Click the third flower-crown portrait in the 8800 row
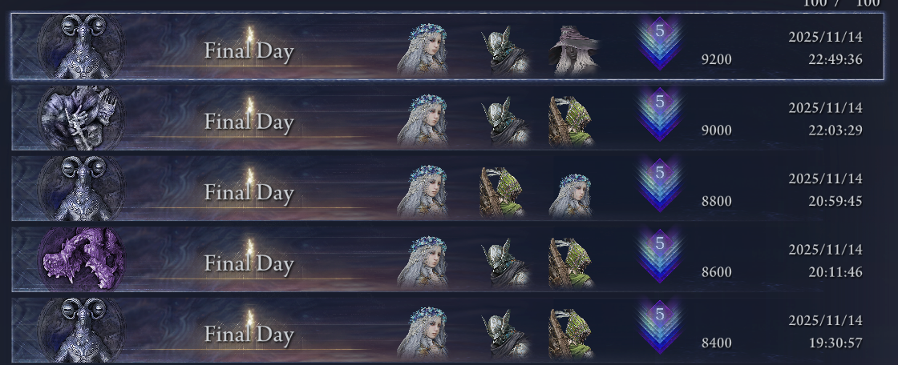 (570, 195)
